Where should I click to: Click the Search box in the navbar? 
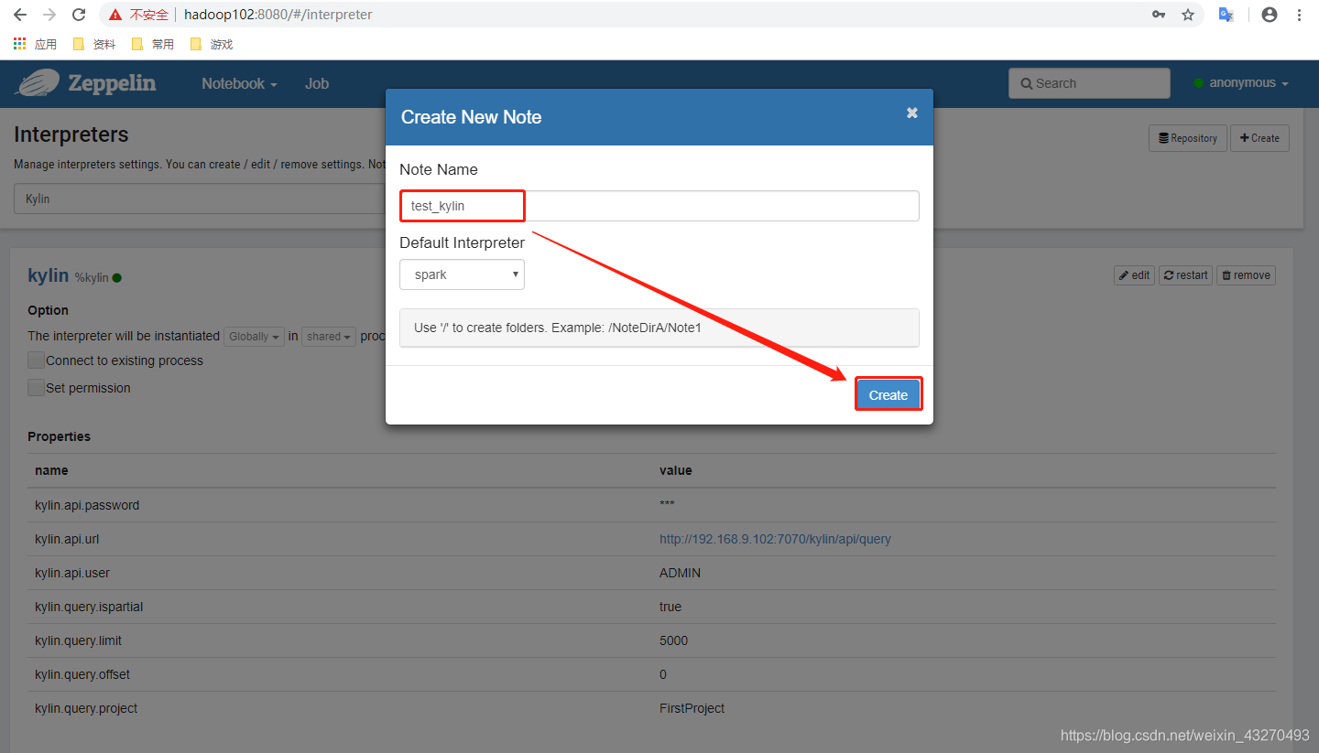tap(1089, 83)
